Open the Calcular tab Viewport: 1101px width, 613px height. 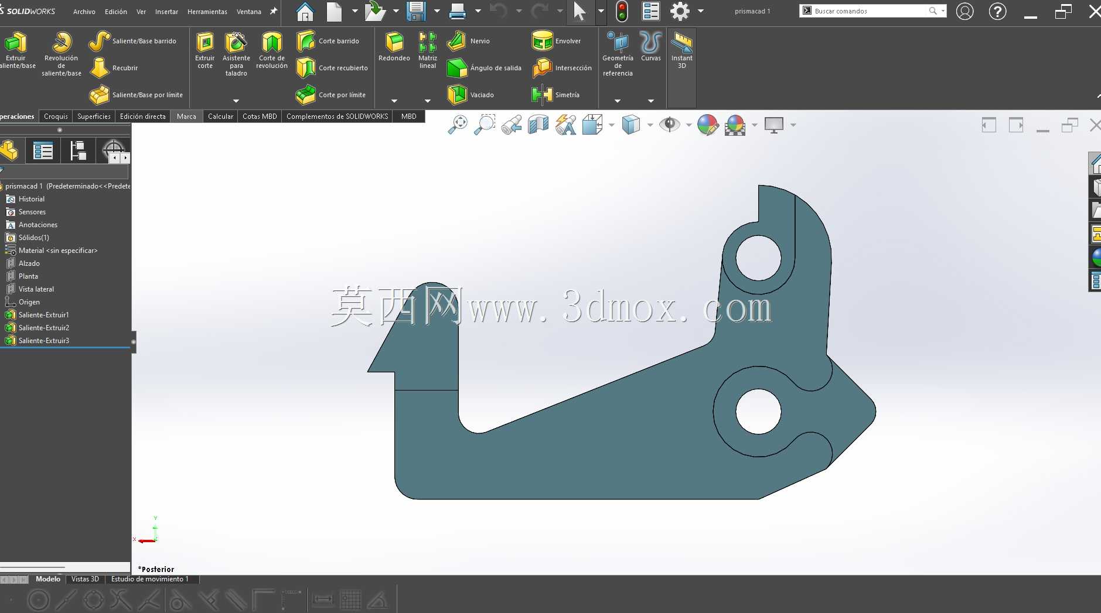click(220, 117)
